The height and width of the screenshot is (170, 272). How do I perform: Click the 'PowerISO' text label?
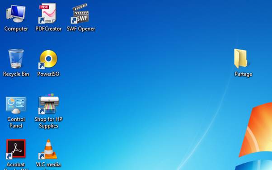click(x=48, y=74)
